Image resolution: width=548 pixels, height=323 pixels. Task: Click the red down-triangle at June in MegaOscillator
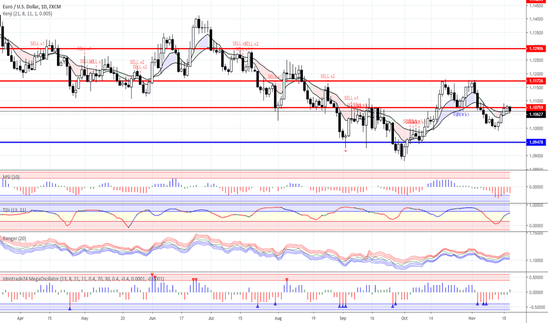(152, 275)
